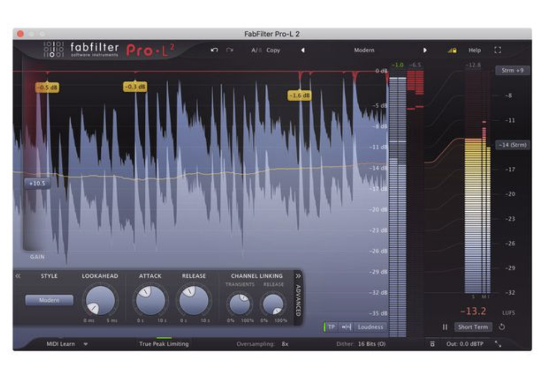The width and height of the screenshot is (548, 369).
Task: Collapse controls panel using the double-left chevron
Action: [x=18, y=276]
